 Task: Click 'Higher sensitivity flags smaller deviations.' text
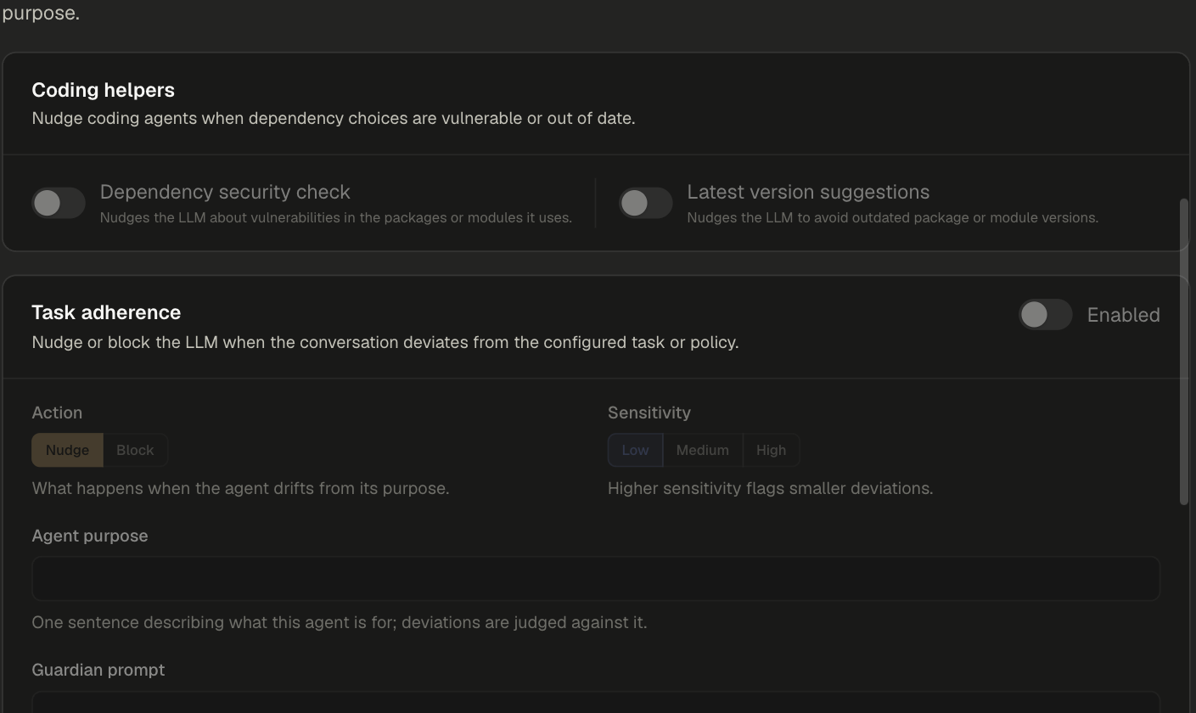coord(771,488)
